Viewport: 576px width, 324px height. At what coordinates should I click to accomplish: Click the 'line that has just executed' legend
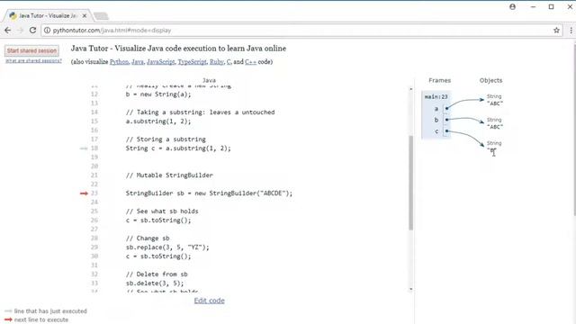click(50, 311)
